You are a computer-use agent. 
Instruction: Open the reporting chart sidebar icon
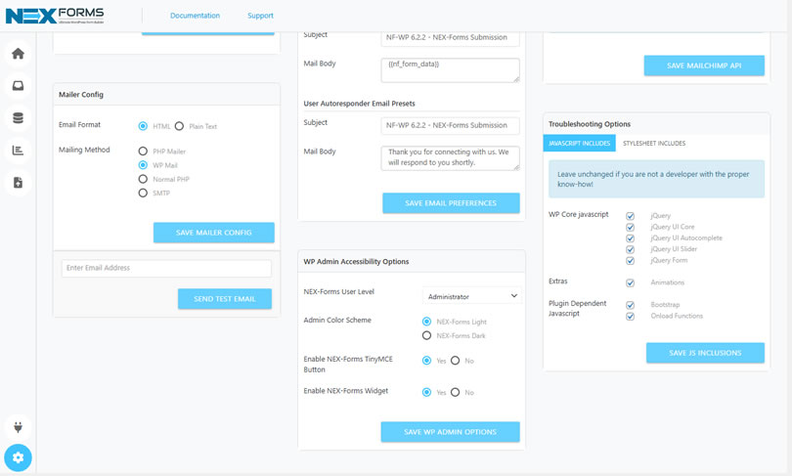19,151
